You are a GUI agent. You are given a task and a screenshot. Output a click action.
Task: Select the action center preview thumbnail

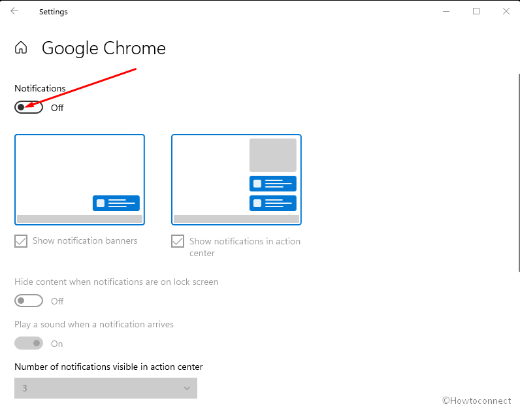[236, 180]
